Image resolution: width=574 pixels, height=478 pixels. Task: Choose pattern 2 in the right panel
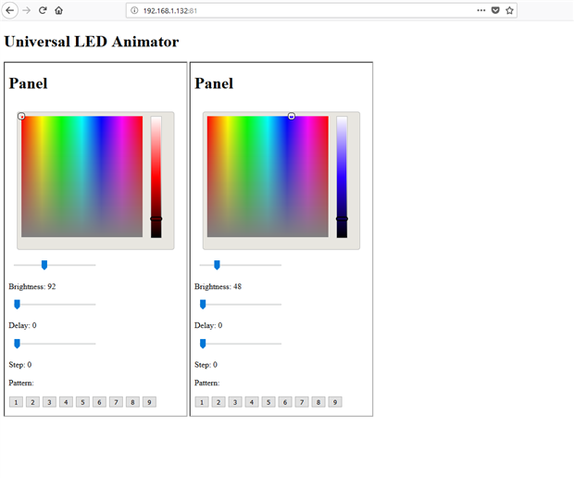(218, 402)
